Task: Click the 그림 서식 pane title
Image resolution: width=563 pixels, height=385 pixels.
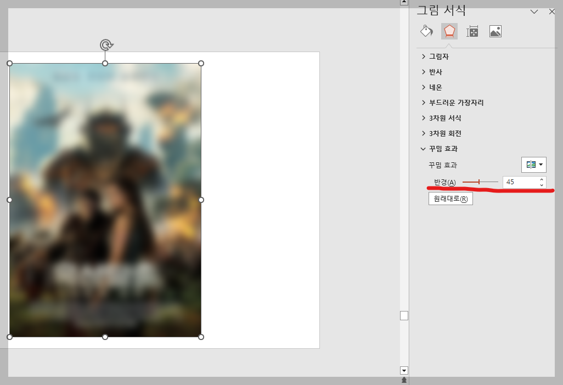Action: pyautogui.click(x=441, y=10)
